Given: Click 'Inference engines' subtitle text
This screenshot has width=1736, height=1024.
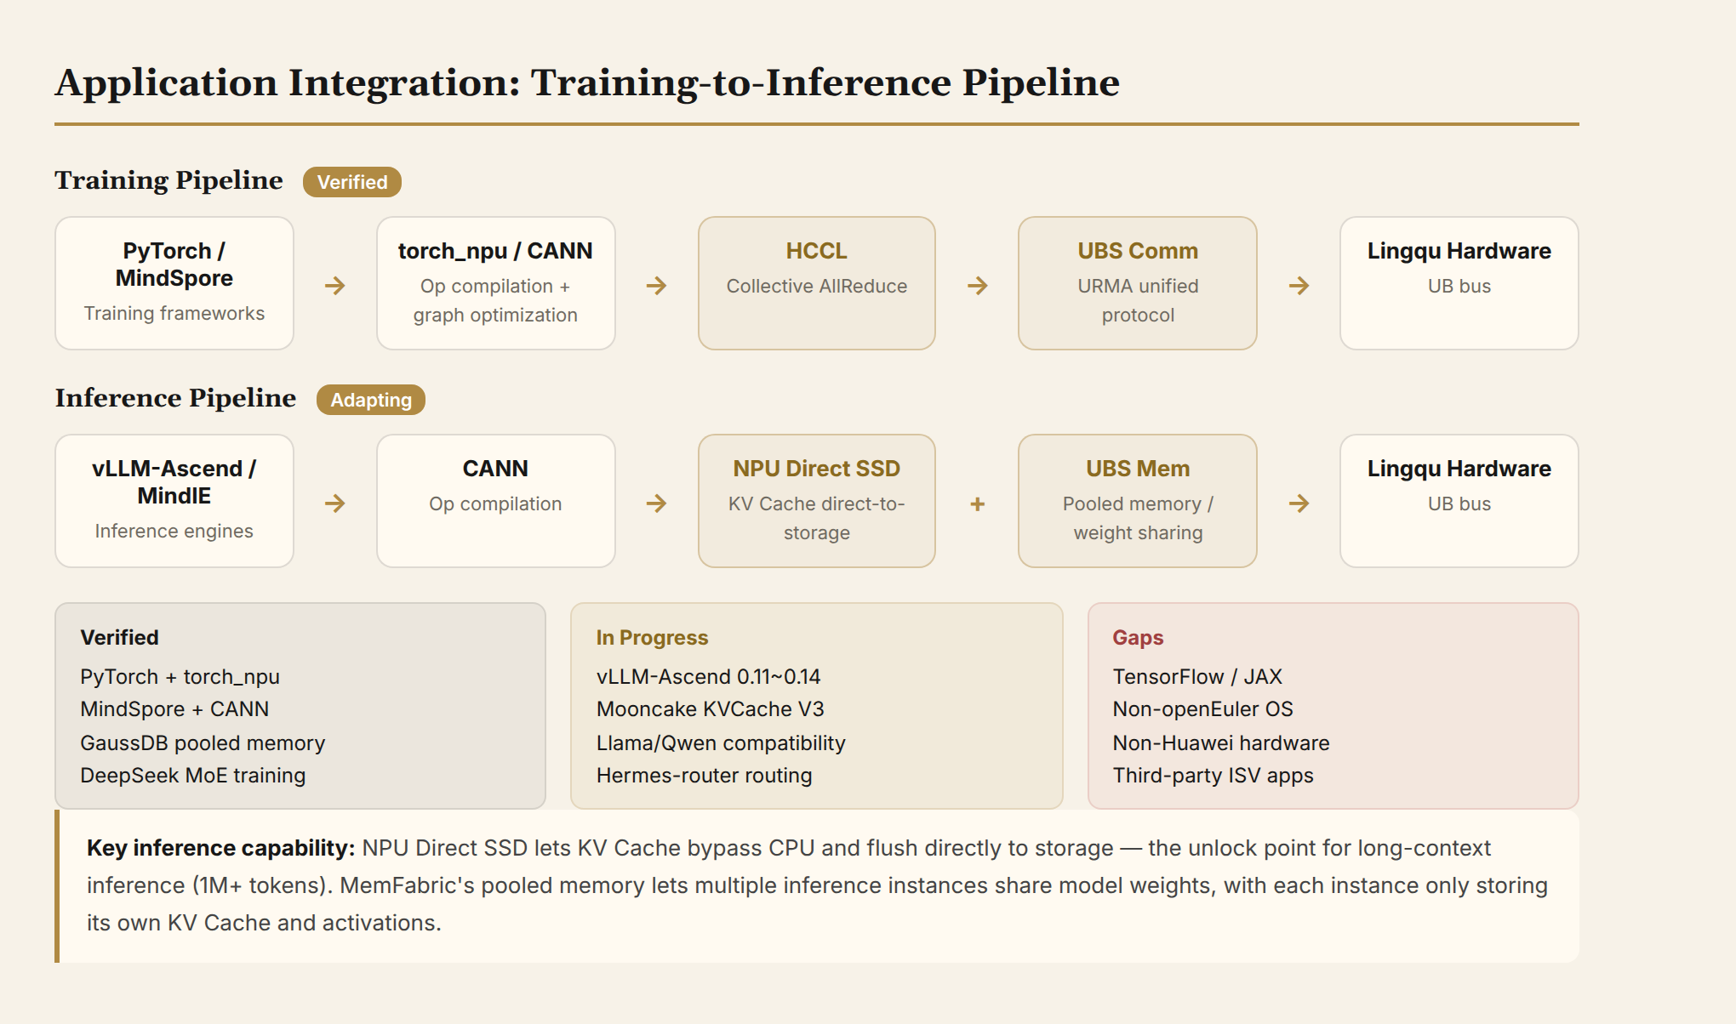Looking at the screenshot, I should 174,531.
